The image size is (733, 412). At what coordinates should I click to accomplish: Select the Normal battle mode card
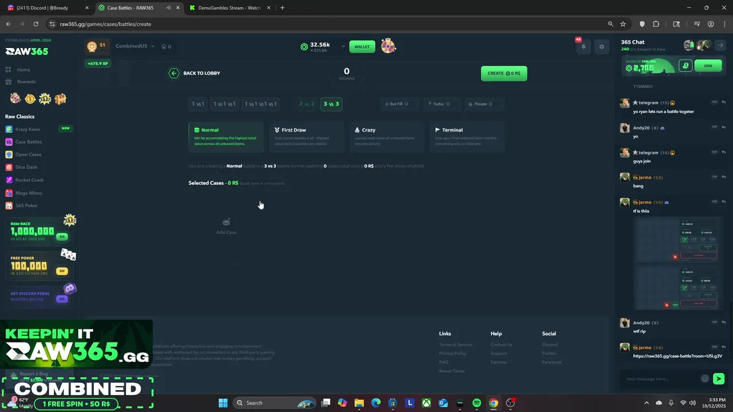(226, 137)
